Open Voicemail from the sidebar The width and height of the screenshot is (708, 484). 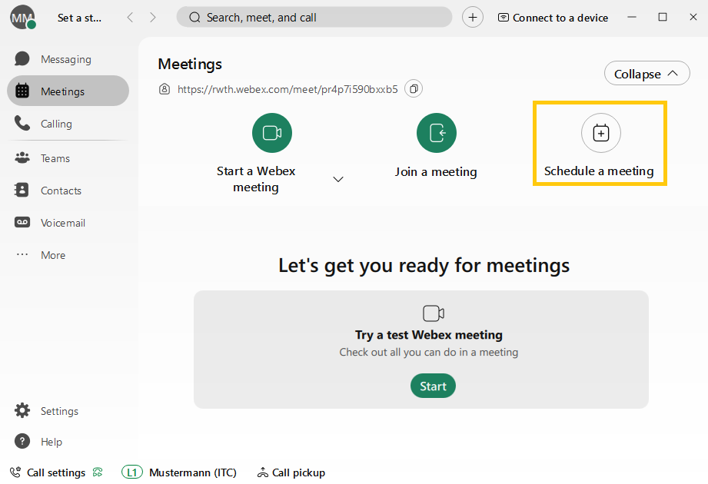pyautogui.click(x=62, y=223)
